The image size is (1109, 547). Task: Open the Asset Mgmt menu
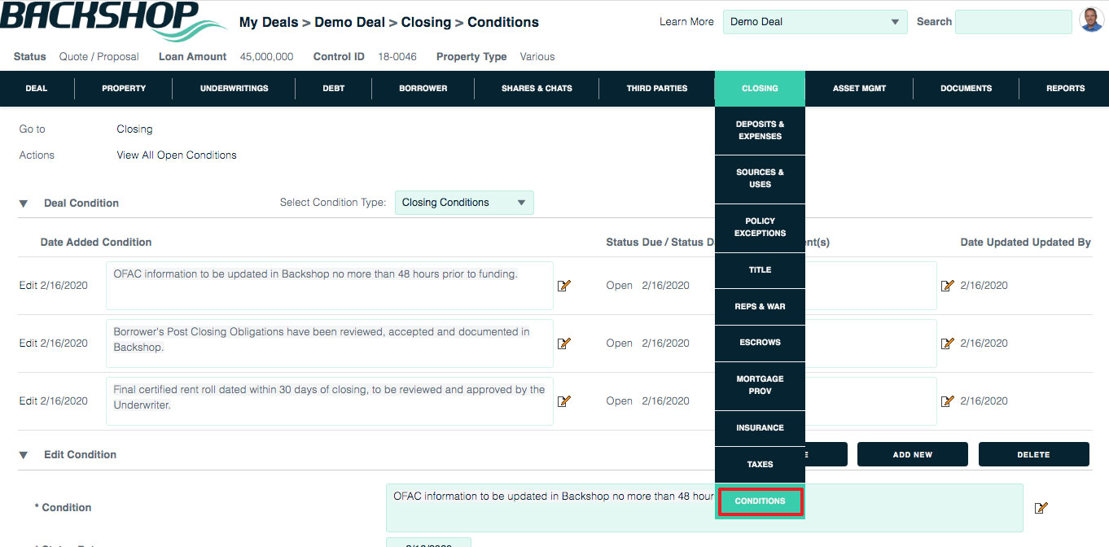click(x=859, y=89)
